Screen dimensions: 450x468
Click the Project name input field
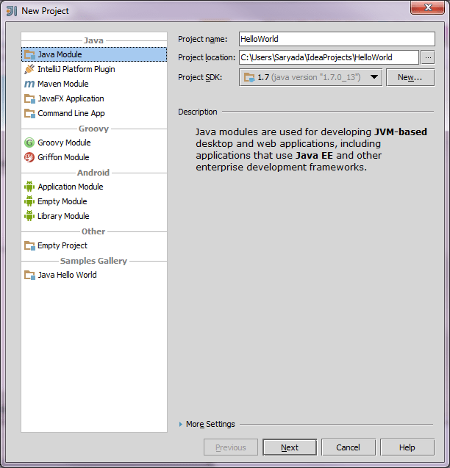[337, 39]
